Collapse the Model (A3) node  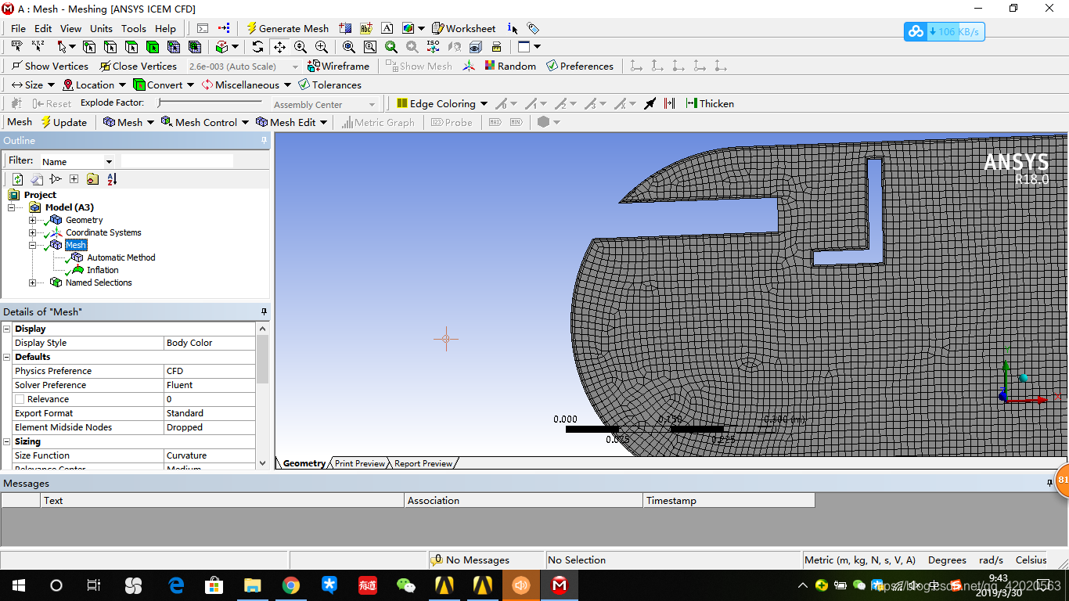coord(12,207)
